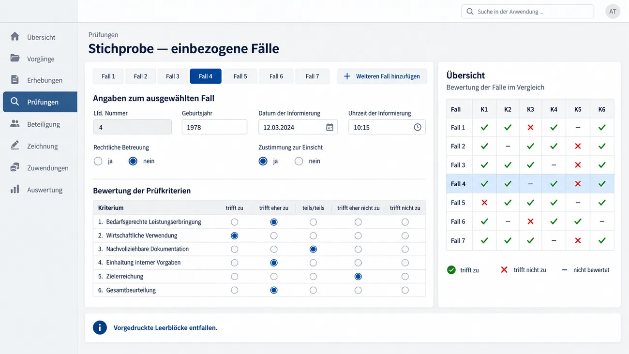Set Wirtschaftliche Verwendung to 'teils/teils'
Image resolution: width=629 pixels, height=354 pixels.
coord(314,236)
